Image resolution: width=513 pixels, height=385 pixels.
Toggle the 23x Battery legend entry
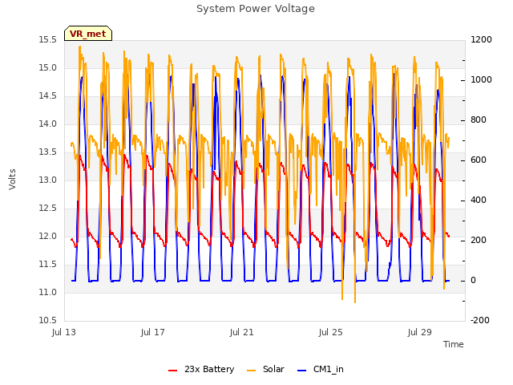201,369
